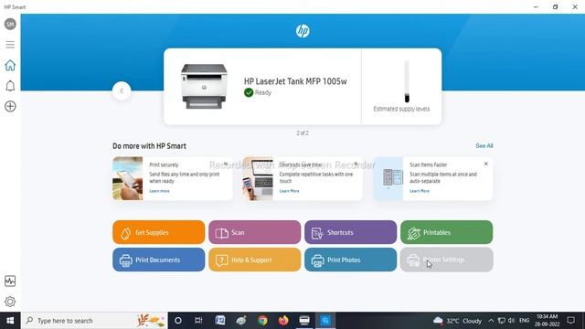This screenshot has width=585, height=329.
Task: Open Learn More under Scan Items Faster
Action: pyautogui.click(x=420, y=191)
